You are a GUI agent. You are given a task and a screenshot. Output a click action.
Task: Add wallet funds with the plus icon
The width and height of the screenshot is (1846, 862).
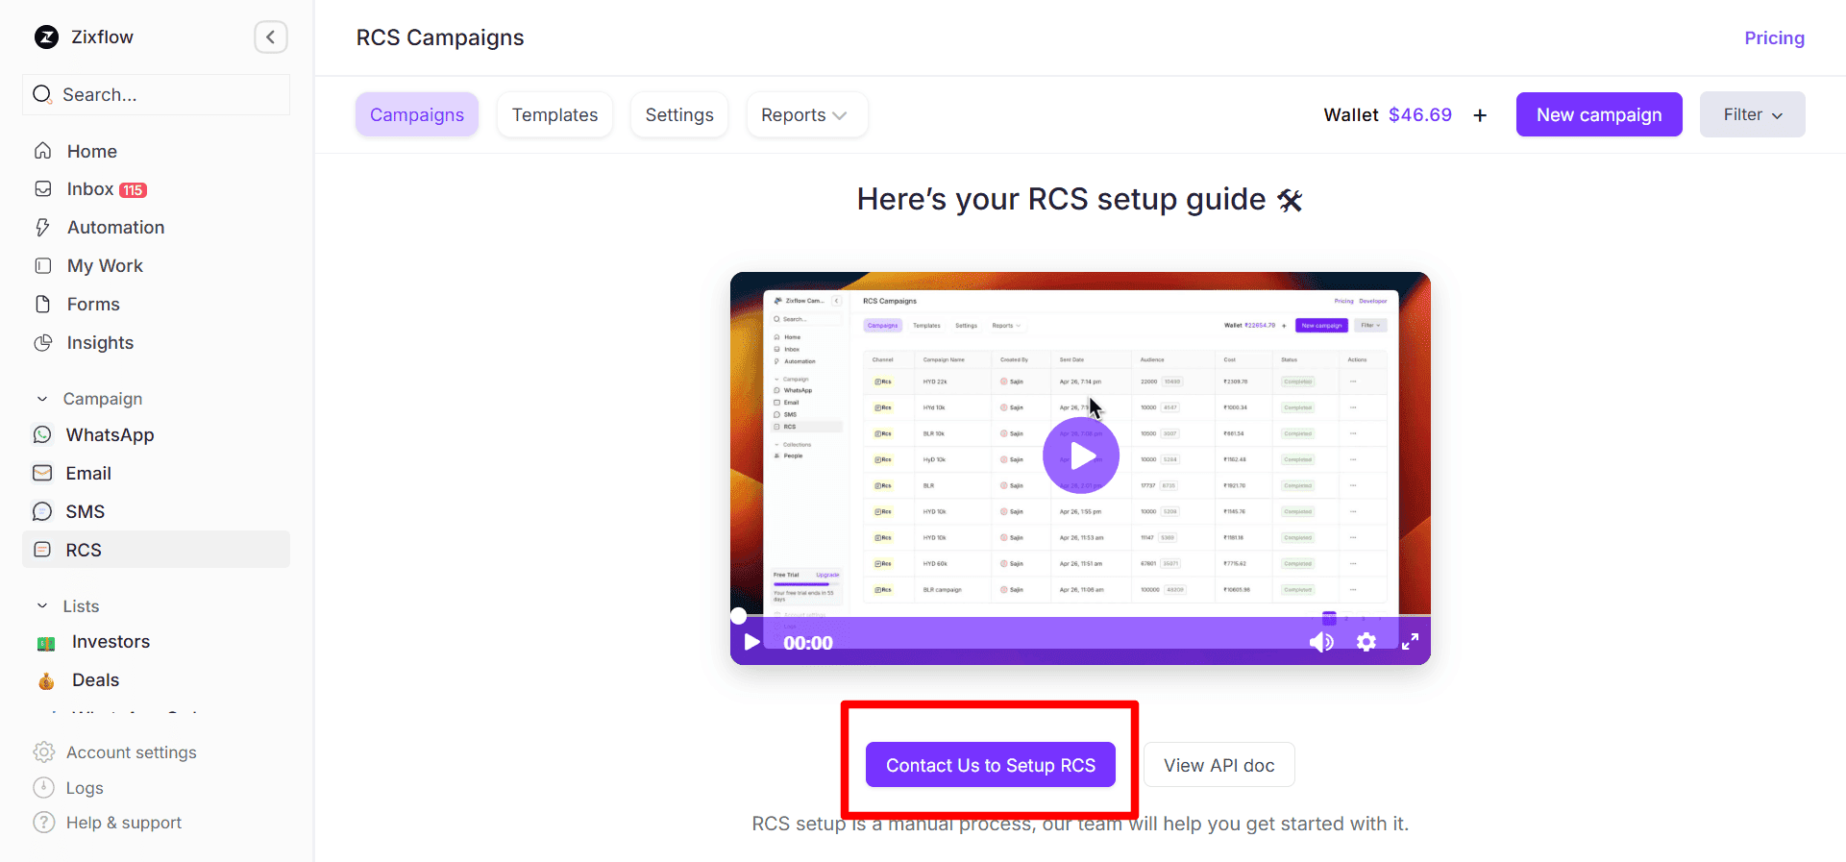[1480, 115]
